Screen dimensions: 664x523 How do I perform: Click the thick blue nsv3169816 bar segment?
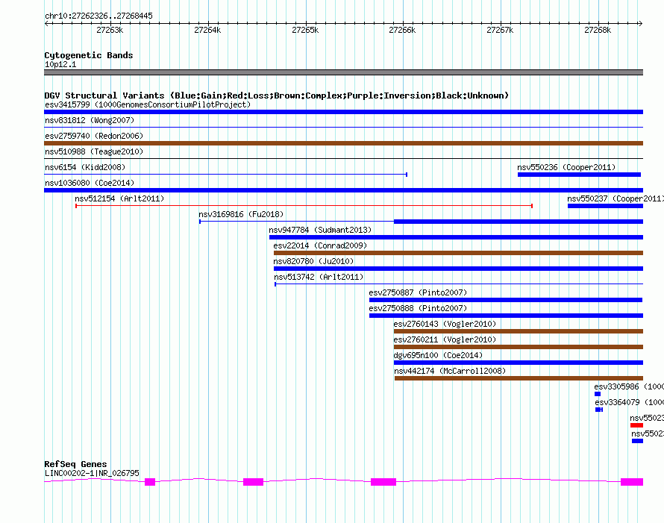[x=519, y=222]
